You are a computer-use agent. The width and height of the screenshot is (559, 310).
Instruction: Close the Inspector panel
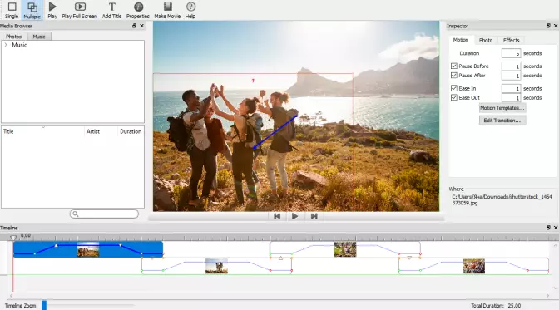coord(556,26)
